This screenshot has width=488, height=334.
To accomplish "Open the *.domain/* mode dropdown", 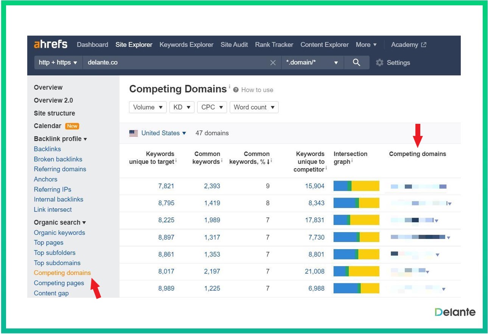I will coord(312,63).
